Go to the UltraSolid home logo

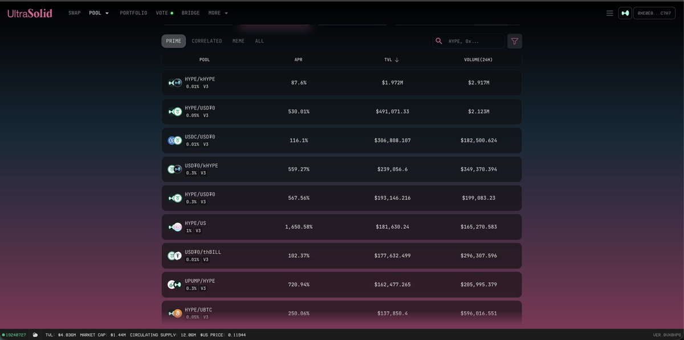pyautogui.click(x=30, y=13)
